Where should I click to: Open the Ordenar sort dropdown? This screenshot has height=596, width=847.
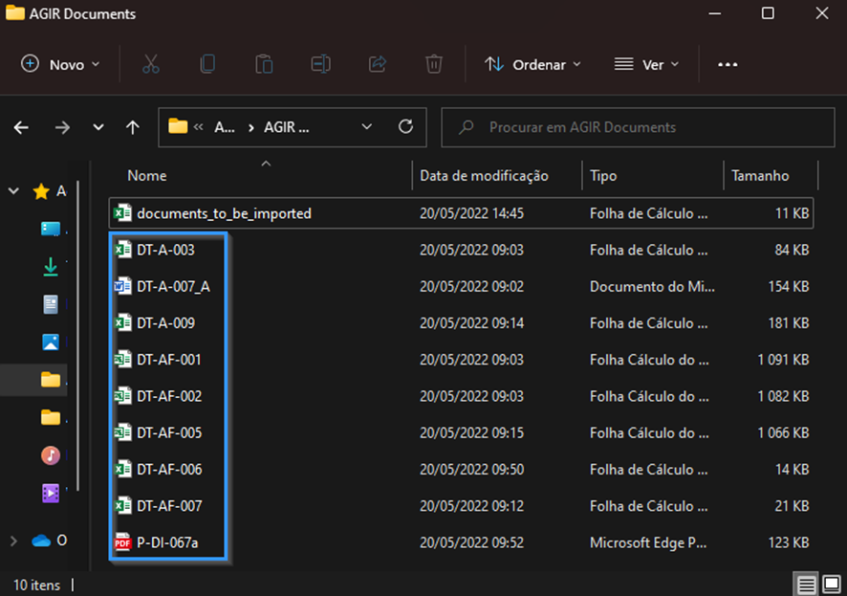532,64
